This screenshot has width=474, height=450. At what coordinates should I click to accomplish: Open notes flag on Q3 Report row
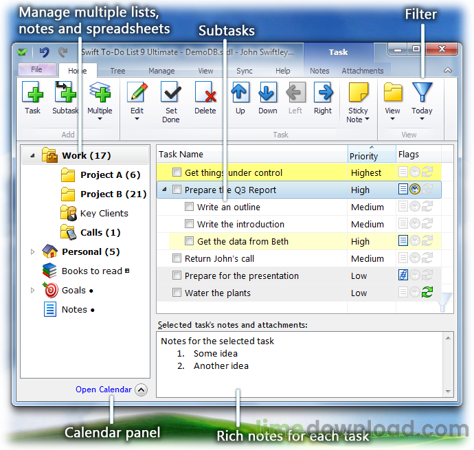pos(403,190)
